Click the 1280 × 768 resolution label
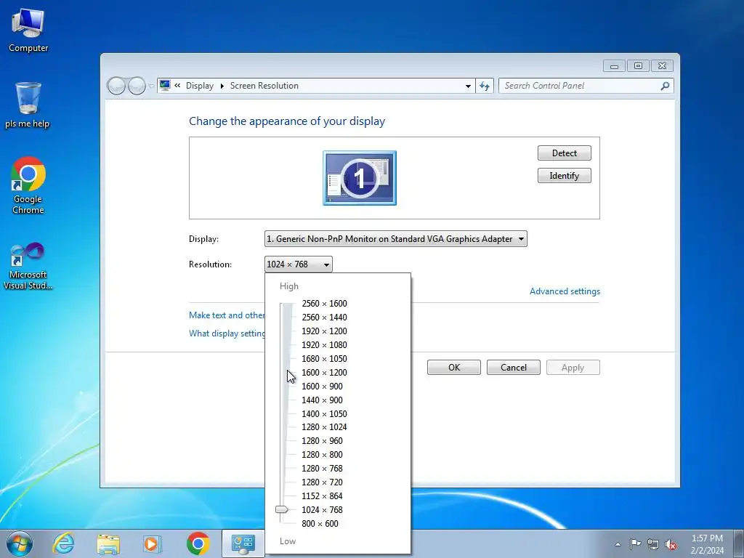744x558 pixels. (x=322, y=468)
